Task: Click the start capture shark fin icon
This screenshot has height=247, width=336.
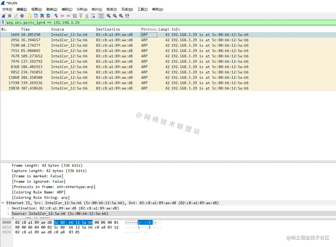Action: [x=3, y=16]
